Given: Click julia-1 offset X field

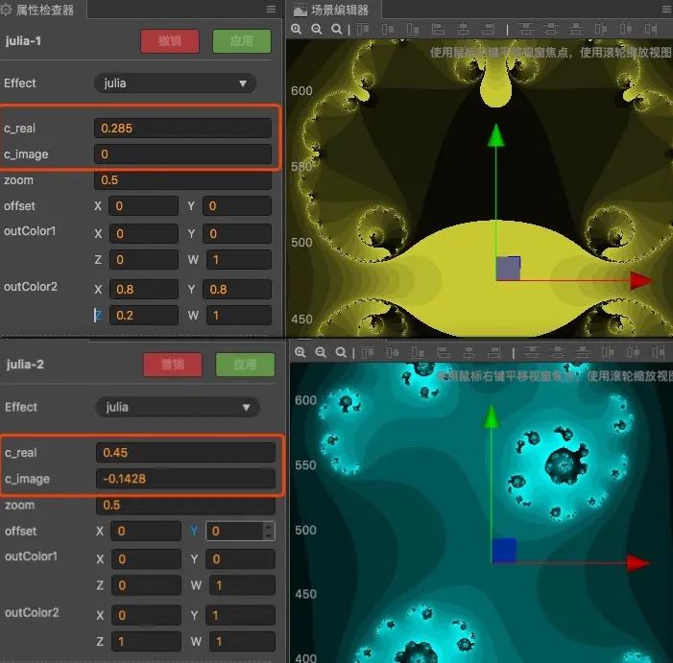Looking at the screenshot, I should pos(143,206).
